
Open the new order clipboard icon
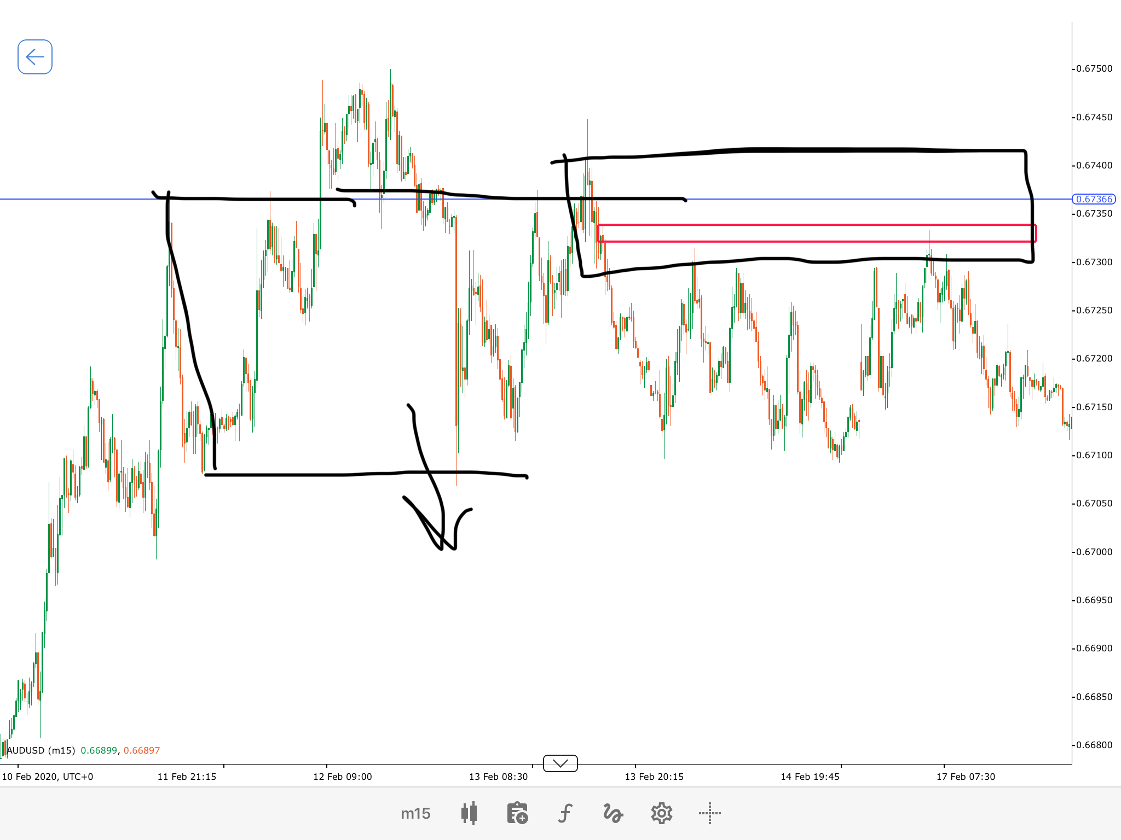tap(517, 813)
